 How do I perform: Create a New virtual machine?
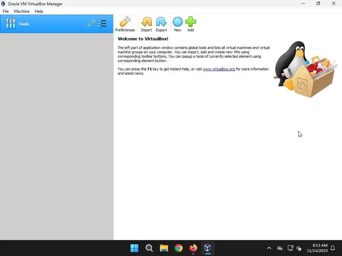(178, 24)
